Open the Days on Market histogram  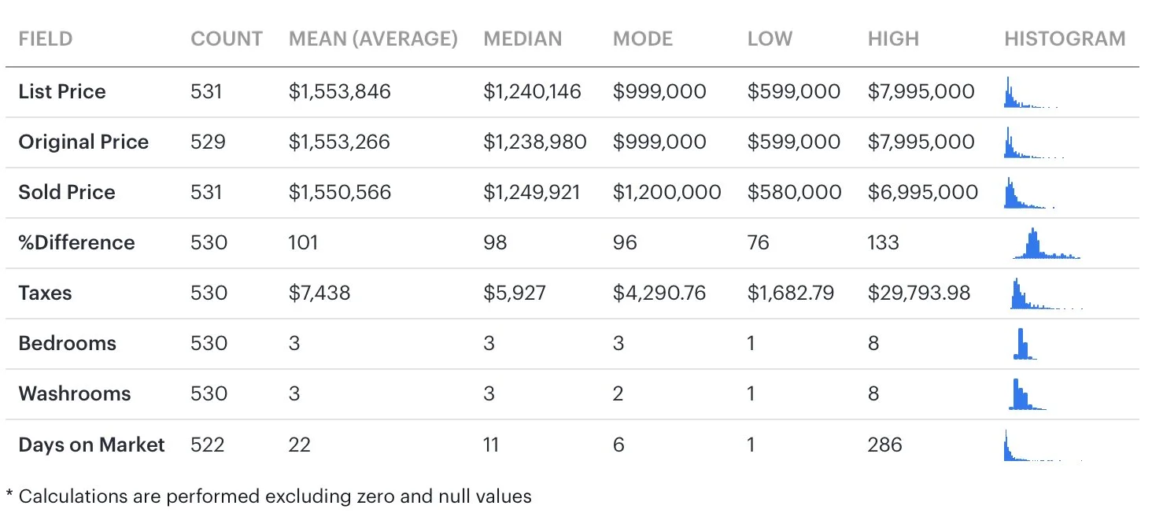(x=1043, y=445)
